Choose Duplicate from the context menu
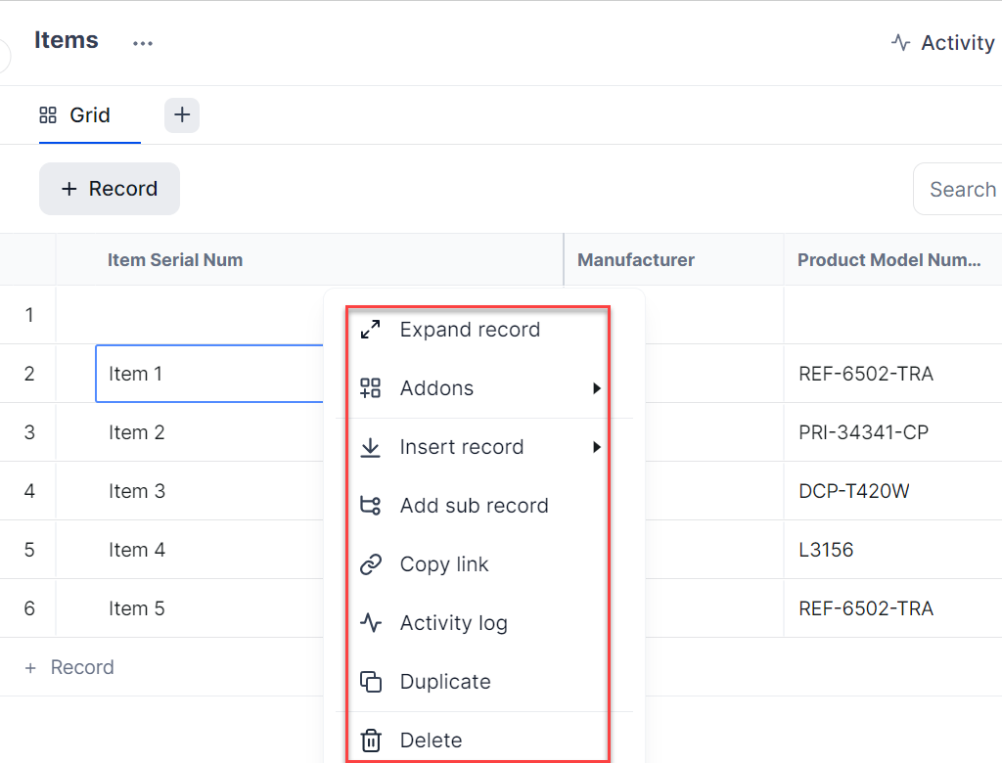 (445, 682)
